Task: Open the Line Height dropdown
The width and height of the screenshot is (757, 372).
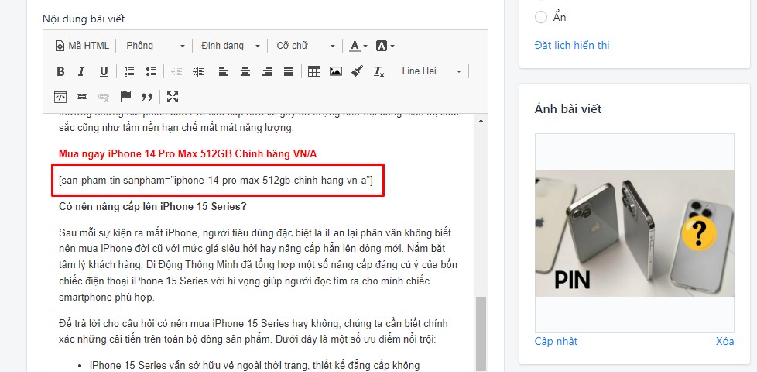Action: tap(432, 71)
